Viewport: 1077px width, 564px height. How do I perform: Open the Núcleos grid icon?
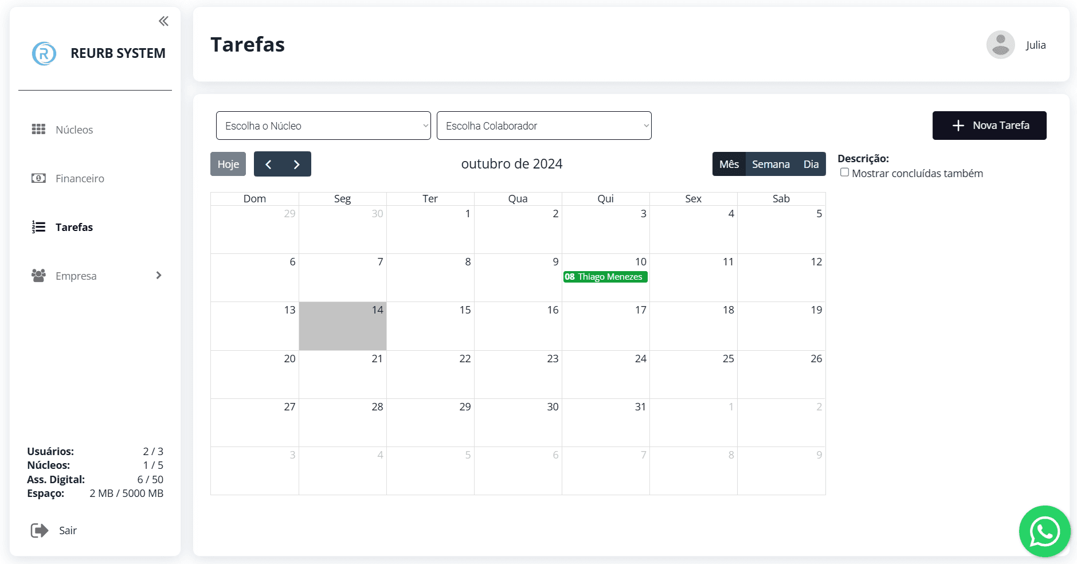38,129
